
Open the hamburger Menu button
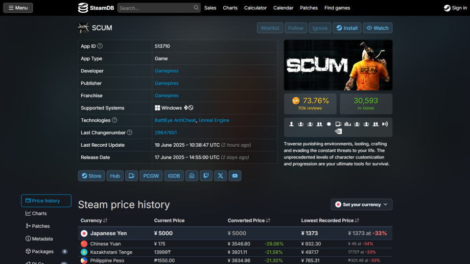tap(18, 8)
